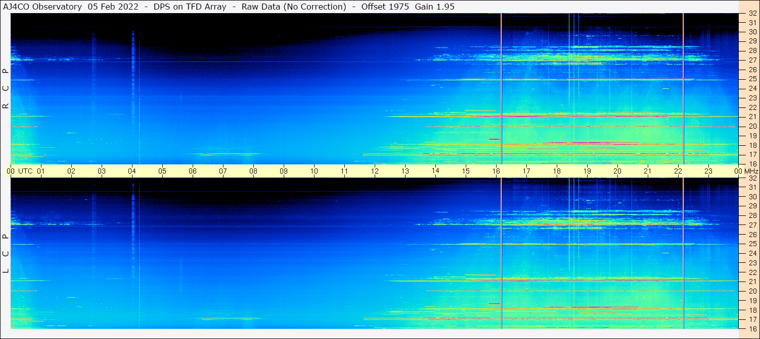Click the 10 hour label on the time axis
Viewport: 760px width, 339px height.
314,171
